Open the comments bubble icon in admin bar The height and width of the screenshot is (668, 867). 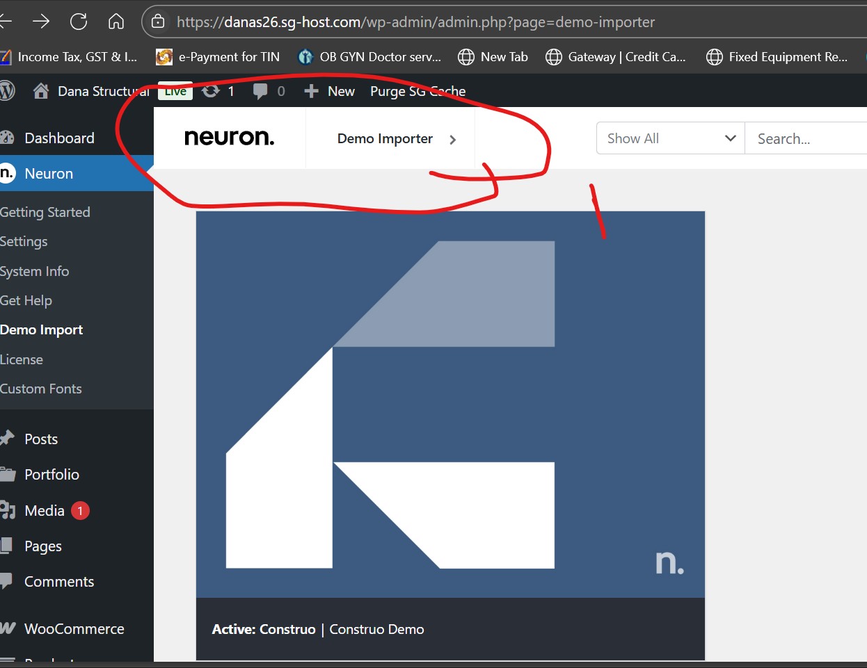[x=260, y=91]
